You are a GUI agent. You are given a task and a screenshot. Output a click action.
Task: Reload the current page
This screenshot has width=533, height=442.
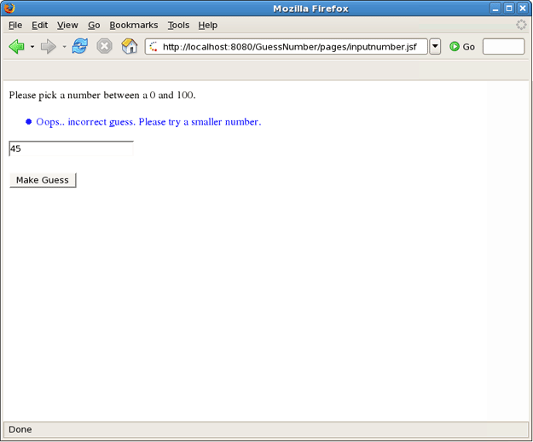(x=80, y=46)
